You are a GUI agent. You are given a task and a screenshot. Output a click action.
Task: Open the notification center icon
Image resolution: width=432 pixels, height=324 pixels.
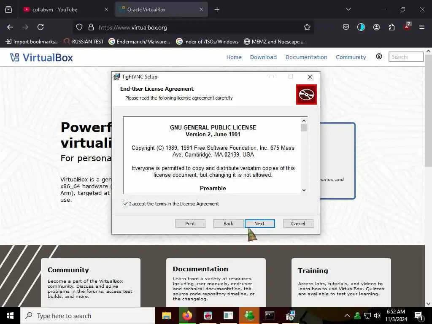tap(418, 316)
